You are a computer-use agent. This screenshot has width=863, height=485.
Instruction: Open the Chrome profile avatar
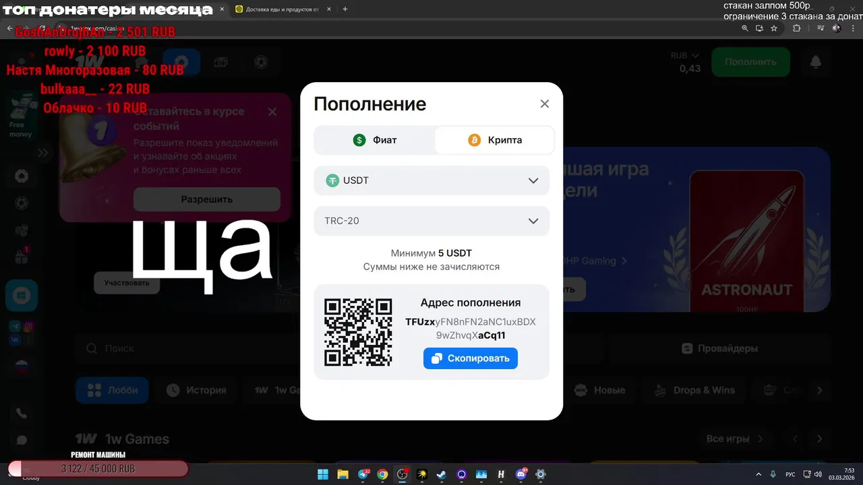pos(837,28)
